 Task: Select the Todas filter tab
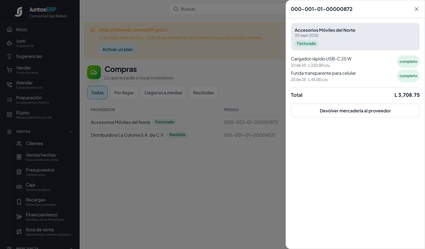pyautogui.click(x=97, y=93)
